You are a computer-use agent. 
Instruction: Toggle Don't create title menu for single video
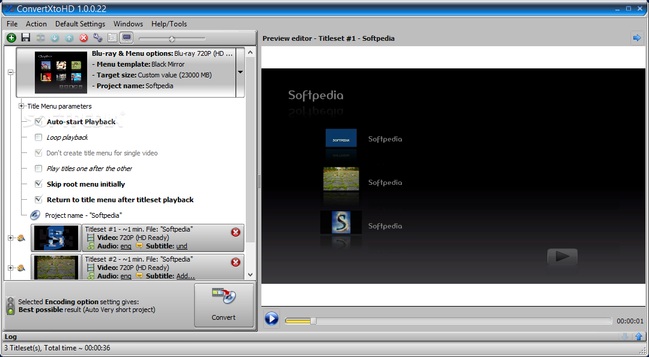pyautogui.click(x=38, y=153)
